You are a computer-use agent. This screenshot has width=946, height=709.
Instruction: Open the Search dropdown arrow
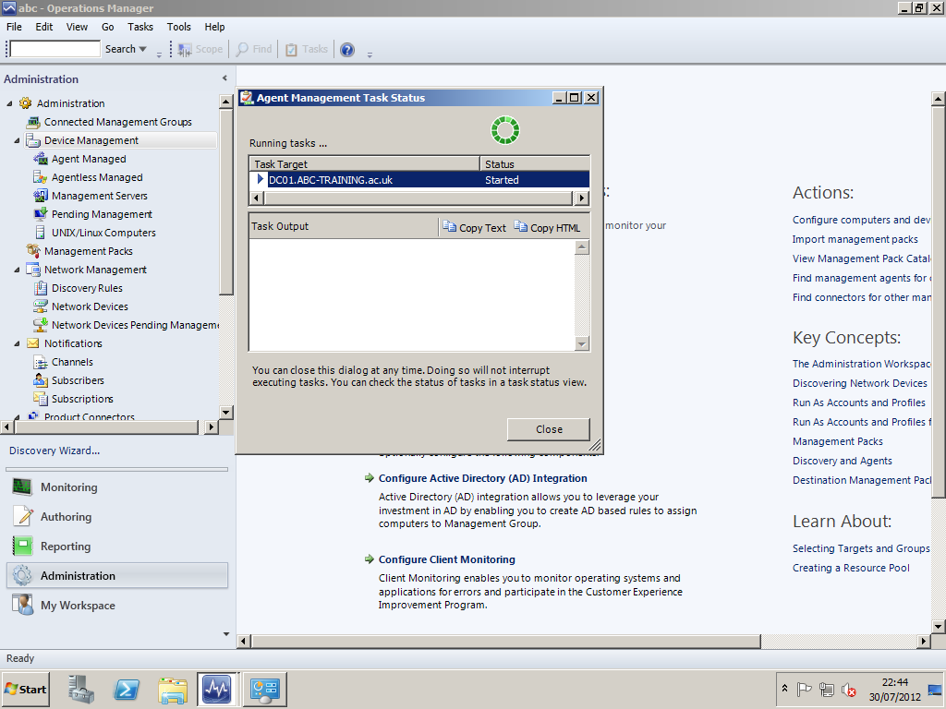(143, 49)
